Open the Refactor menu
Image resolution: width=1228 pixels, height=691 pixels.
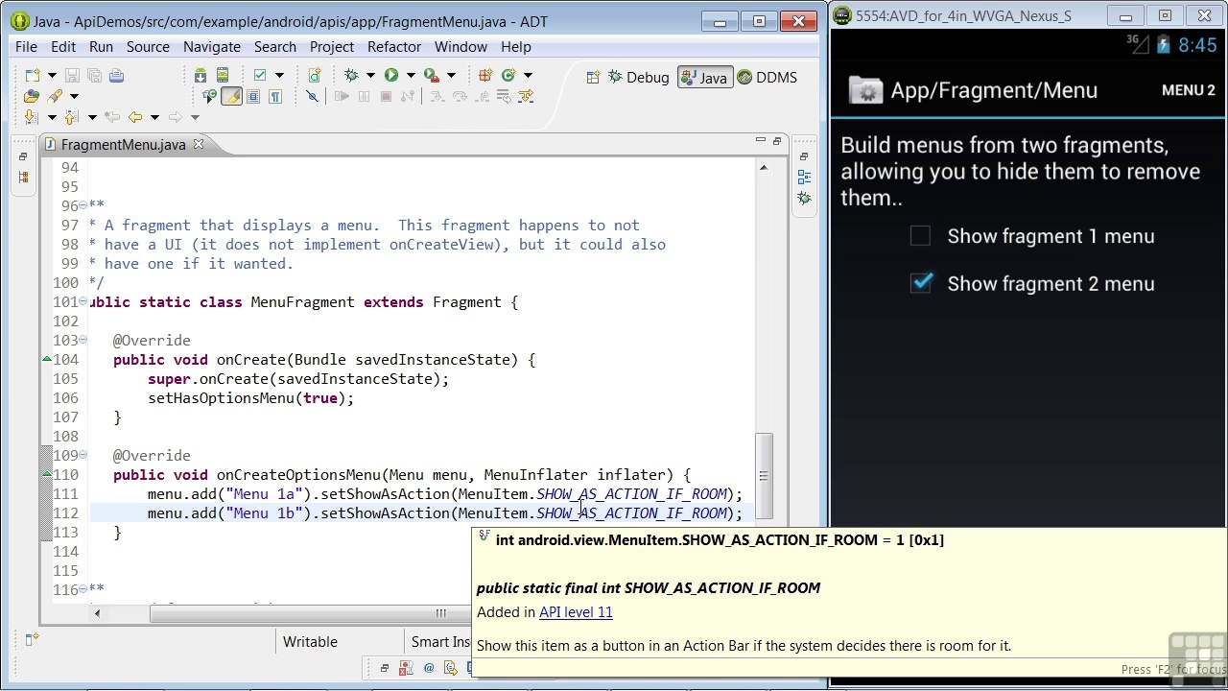tap(394, 46)
